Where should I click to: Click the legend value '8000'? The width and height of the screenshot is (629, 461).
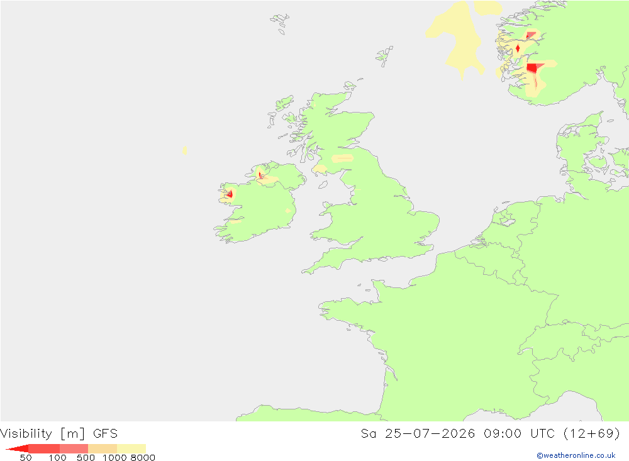[143, 458]
